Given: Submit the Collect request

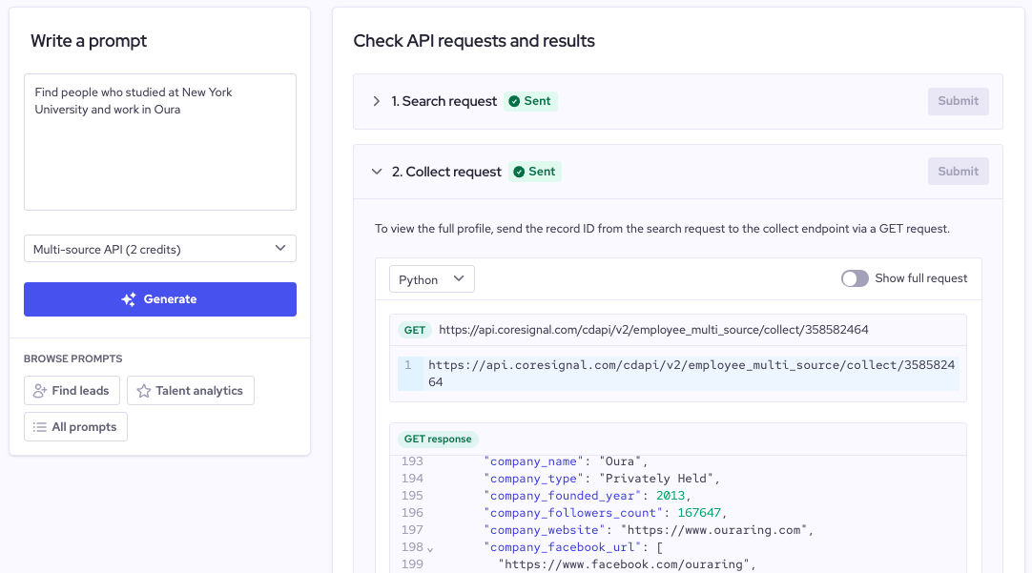Looking at the screenshot, I should click(x=958, y=172).
